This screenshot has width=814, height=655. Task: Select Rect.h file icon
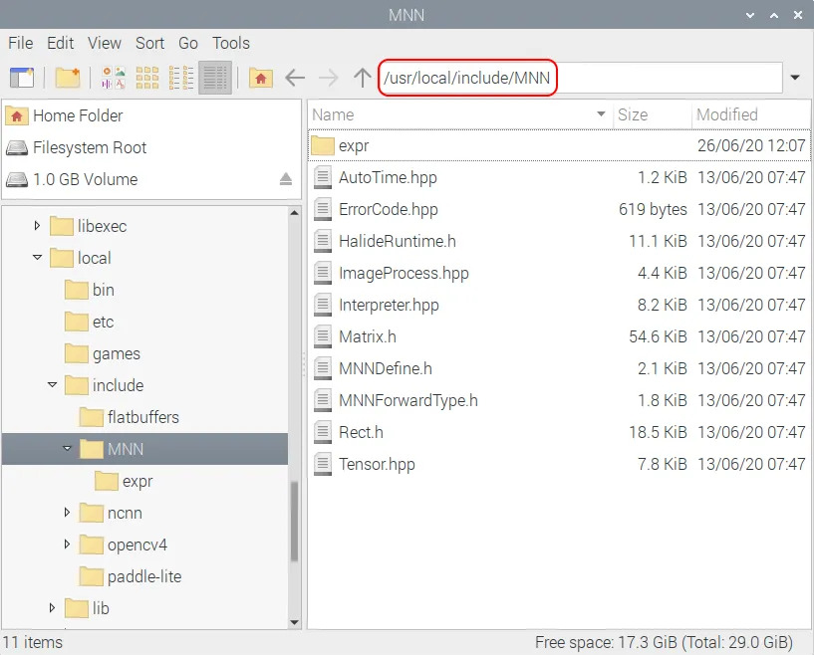323,432
